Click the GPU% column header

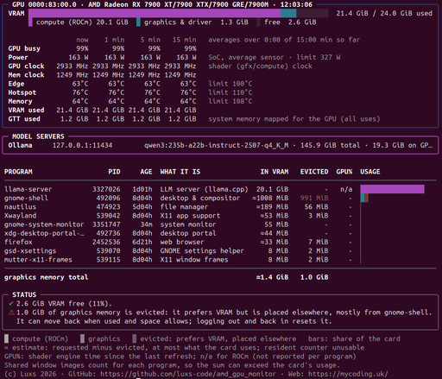click(344, 172)
